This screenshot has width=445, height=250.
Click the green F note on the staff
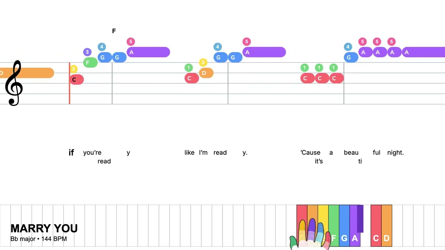pos(90,62)
